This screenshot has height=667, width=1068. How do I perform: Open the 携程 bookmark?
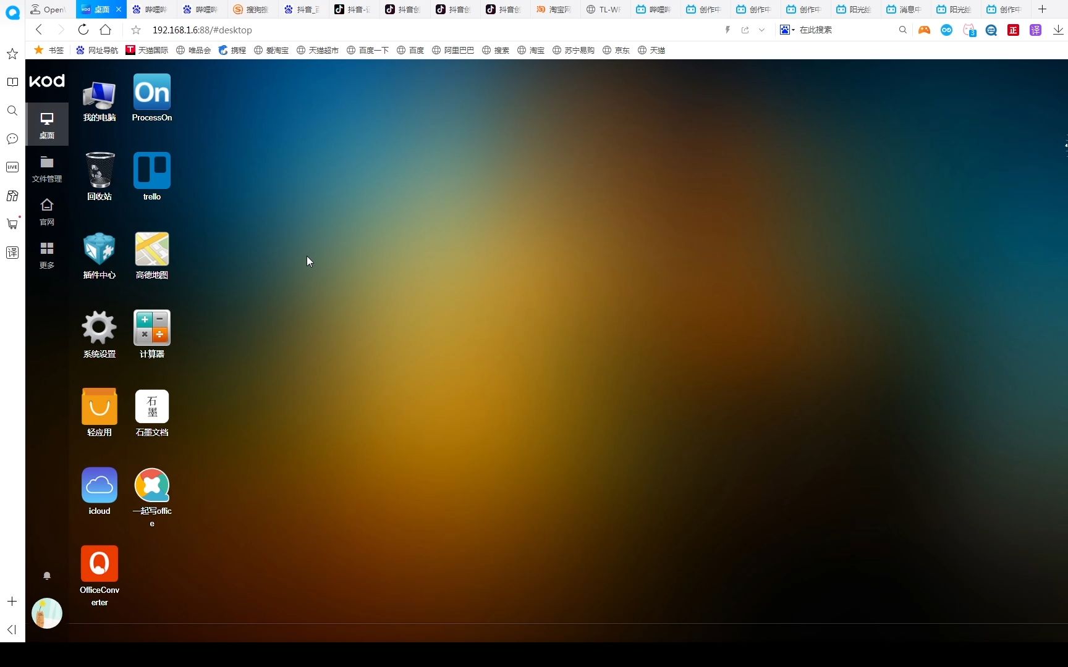coord(232,50)
